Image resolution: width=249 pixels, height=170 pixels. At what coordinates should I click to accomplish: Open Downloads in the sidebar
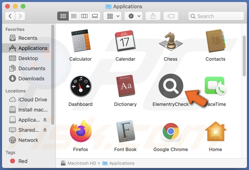[x=26, y=78]
